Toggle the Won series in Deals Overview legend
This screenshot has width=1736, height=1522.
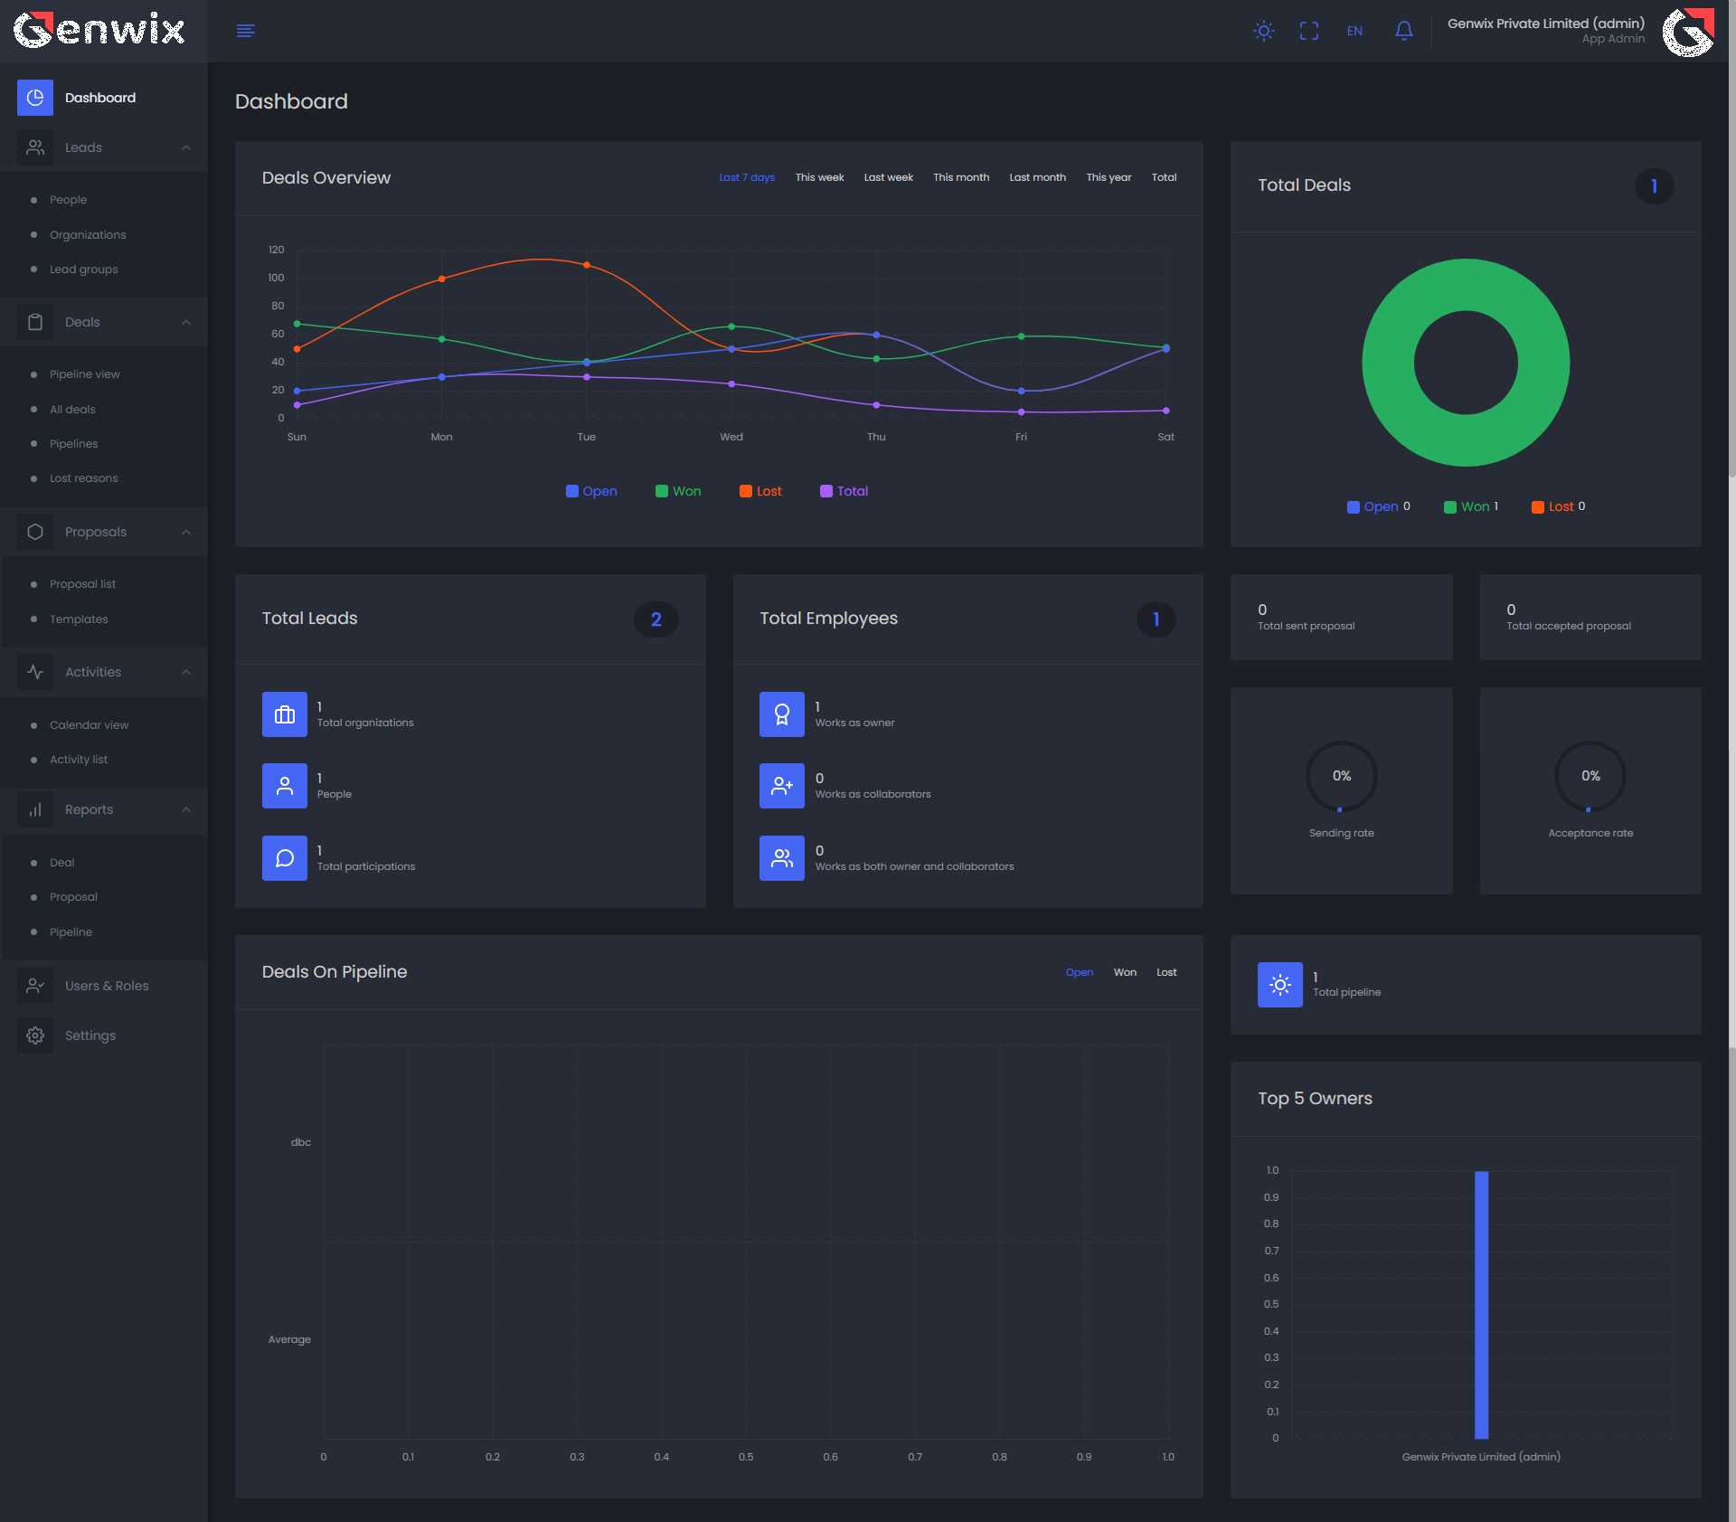click(x=678, y=491)
